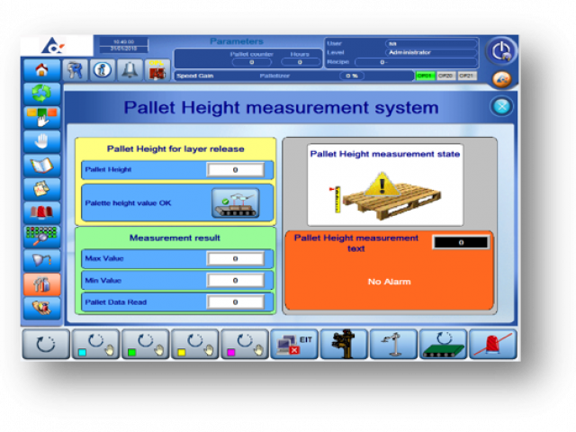Open the book manual sidebar icon
This screenshot has width=576, height=432.
(41, 165)
